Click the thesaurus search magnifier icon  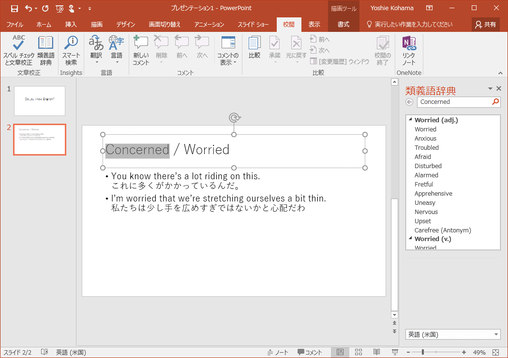[495, 102]
